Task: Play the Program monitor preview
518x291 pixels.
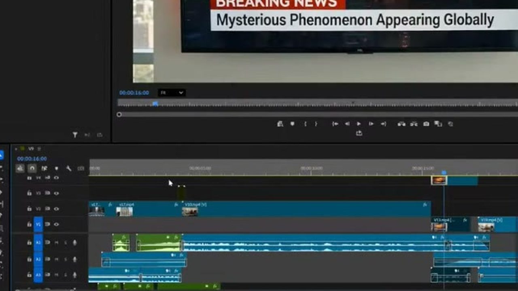Action: (359, 124)
